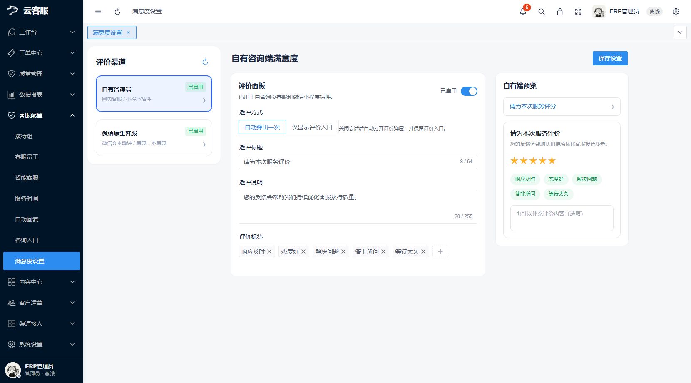The image size is (691, 383).
Task: Add a new 评价标签 with plus button
Action: (x=440, y=251)
